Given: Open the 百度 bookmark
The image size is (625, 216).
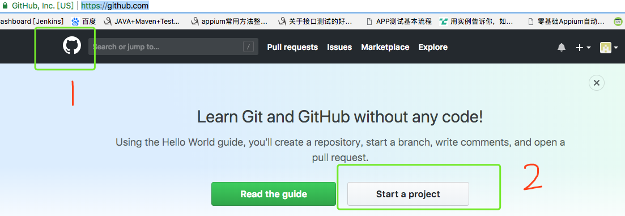Looking at the screenshot, I should (83, 22).
